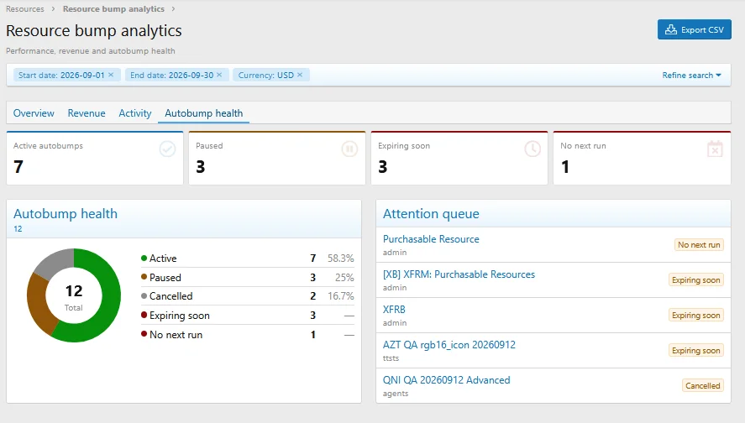Click the Cancelled legend label
The height and width of the screenshot is (423, 745).
click(x=171, y=296)
